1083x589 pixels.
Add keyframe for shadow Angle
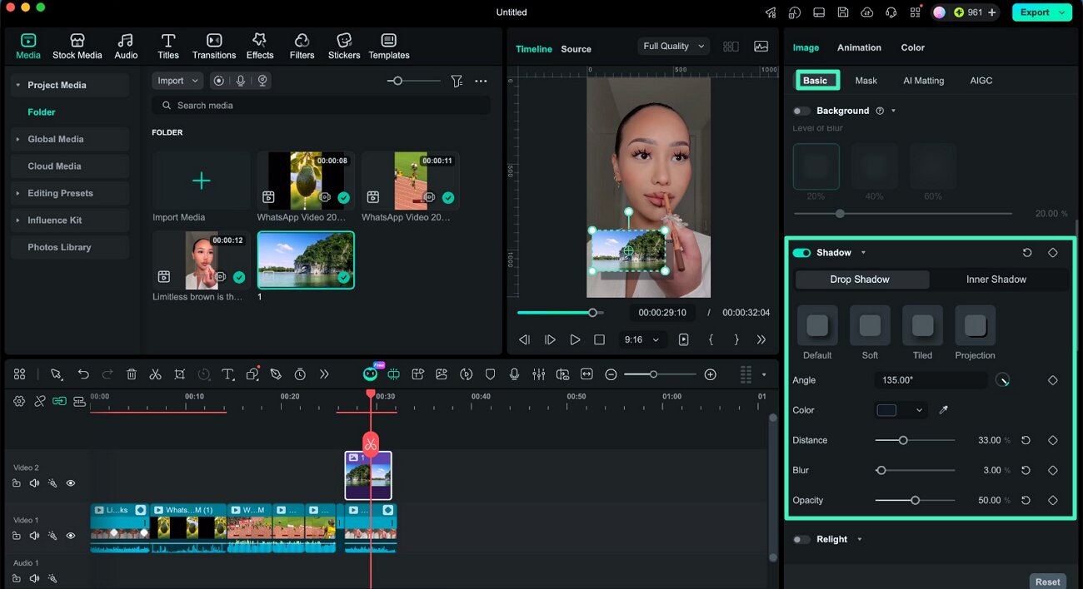(1053, 380)
